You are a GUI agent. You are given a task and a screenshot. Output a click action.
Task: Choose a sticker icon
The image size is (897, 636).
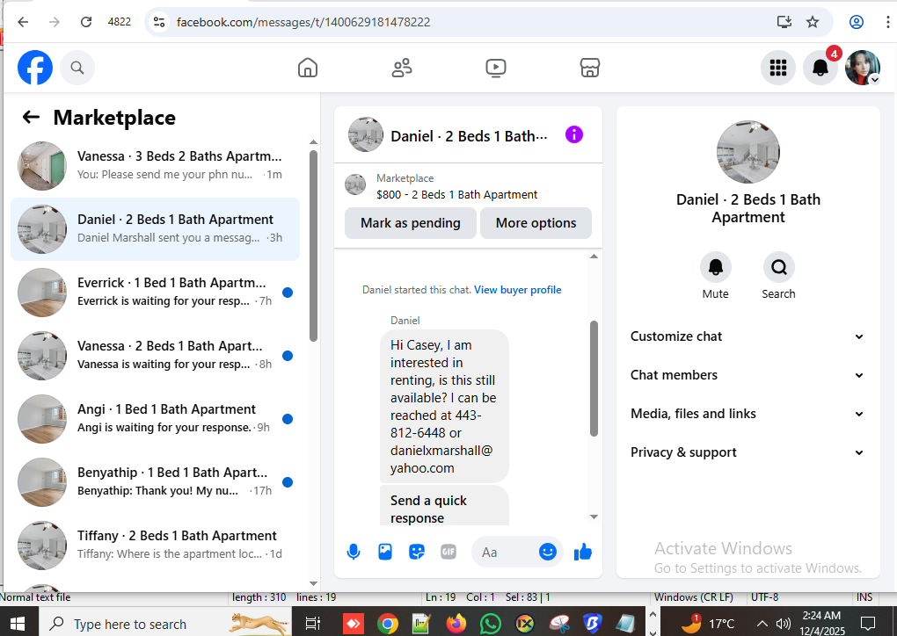coord(417,552)
